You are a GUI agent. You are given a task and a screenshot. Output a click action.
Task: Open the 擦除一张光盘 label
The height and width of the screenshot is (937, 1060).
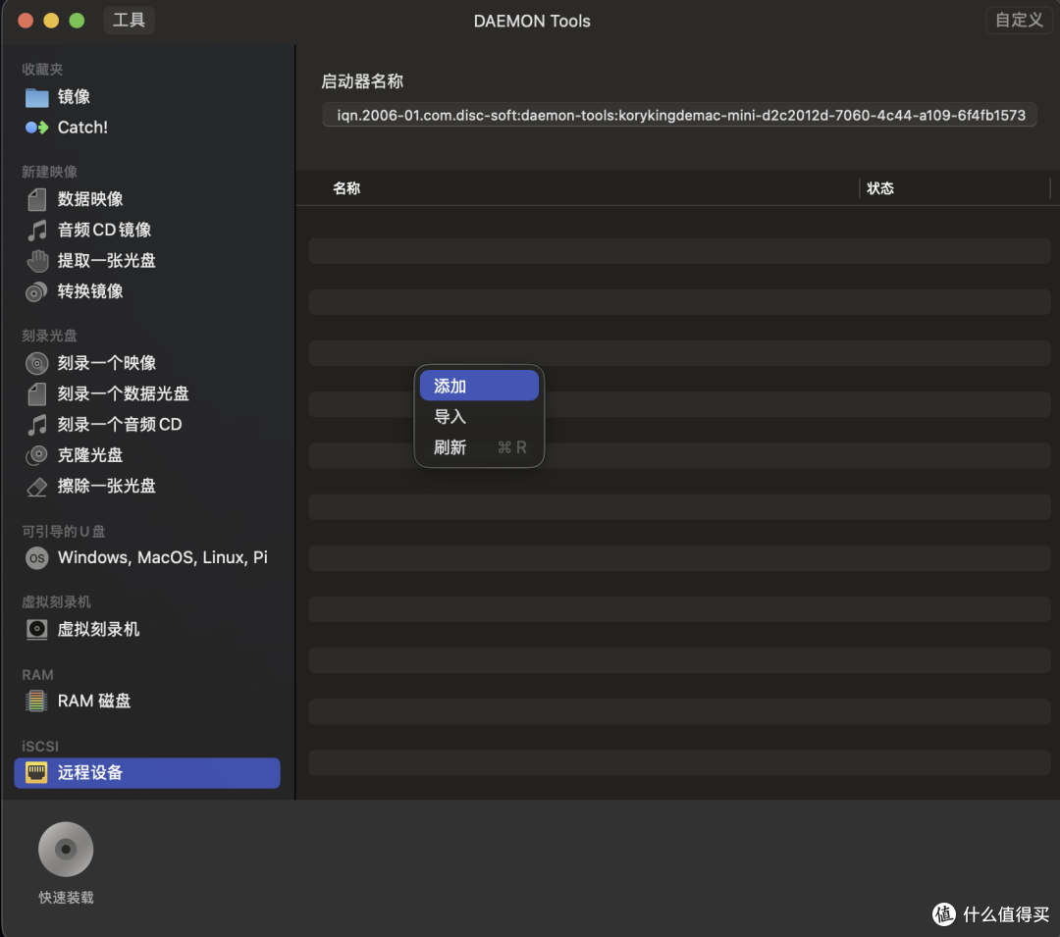tap(106, 487)
